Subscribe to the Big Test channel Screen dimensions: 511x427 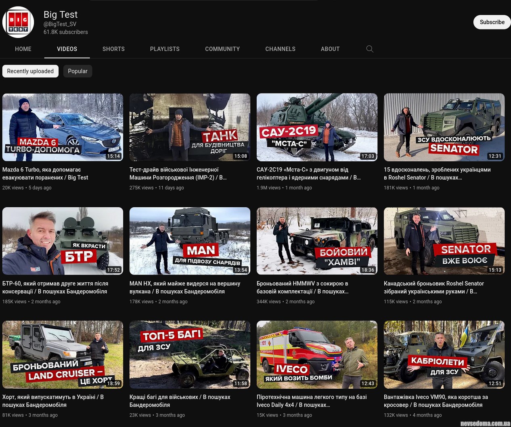492,22
